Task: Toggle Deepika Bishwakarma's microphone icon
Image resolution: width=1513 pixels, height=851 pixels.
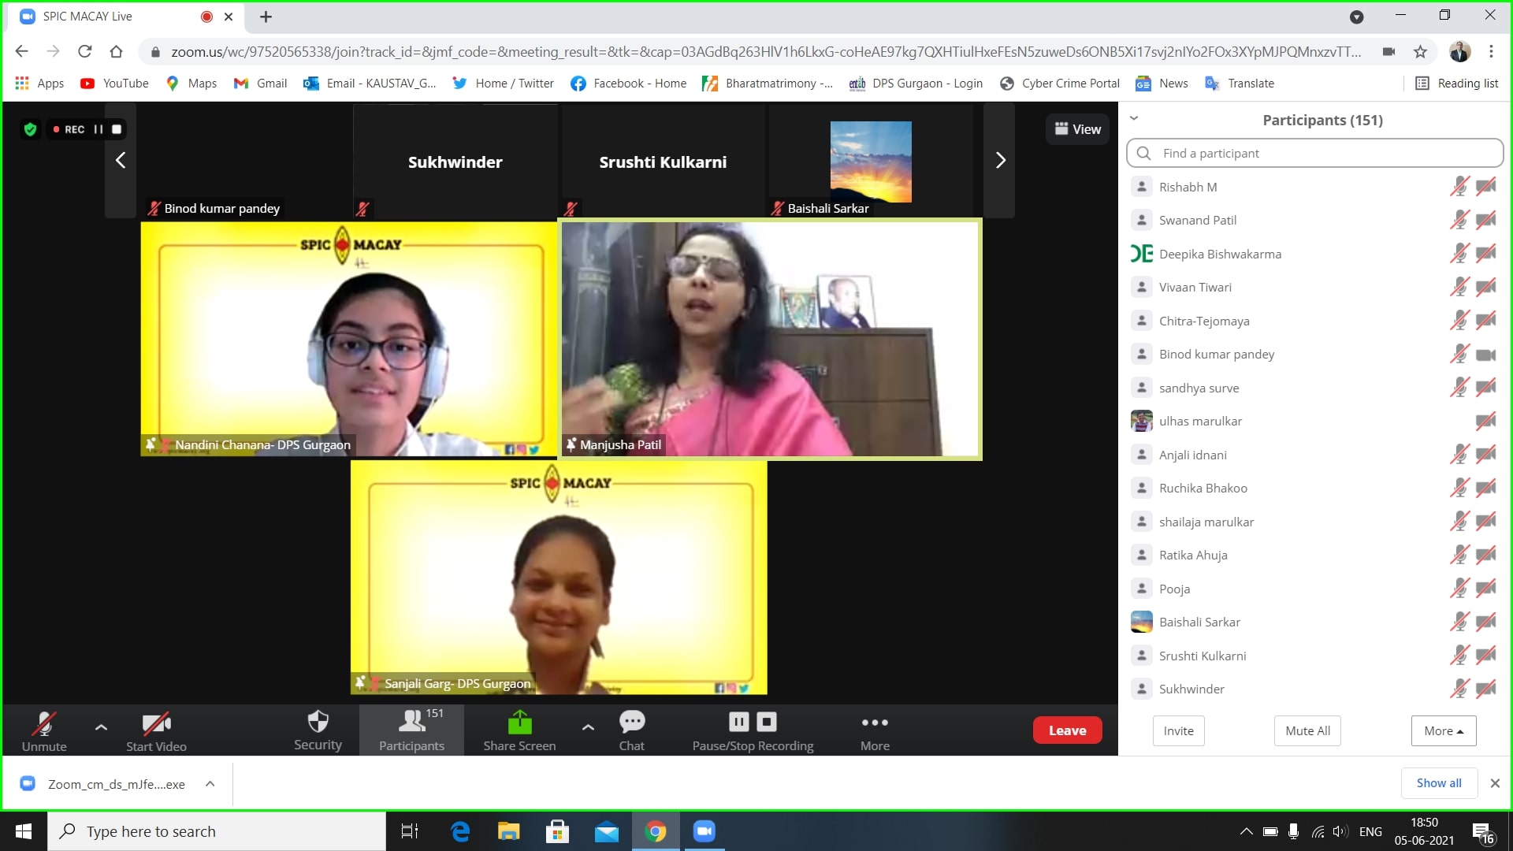Action: [x=1459, y=254]
